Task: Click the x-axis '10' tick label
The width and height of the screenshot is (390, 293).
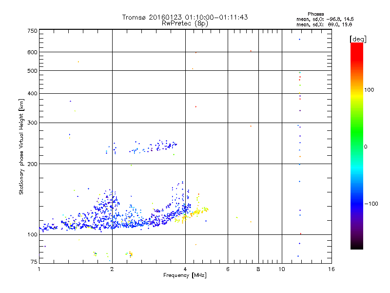Action: [x=282, y=269]
